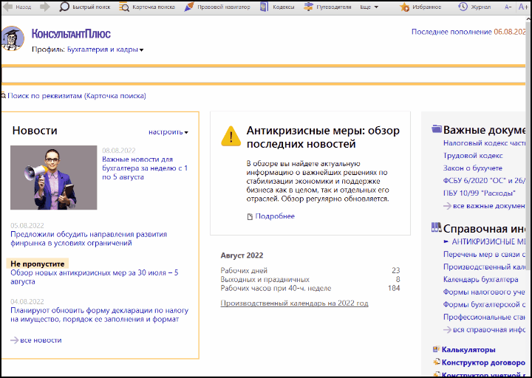Open Избранное star icon
Screen dimensions: 532x378
point(404,7)
